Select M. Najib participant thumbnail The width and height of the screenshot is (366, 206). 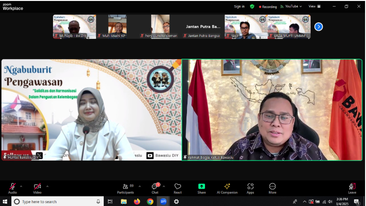[74, 27]
